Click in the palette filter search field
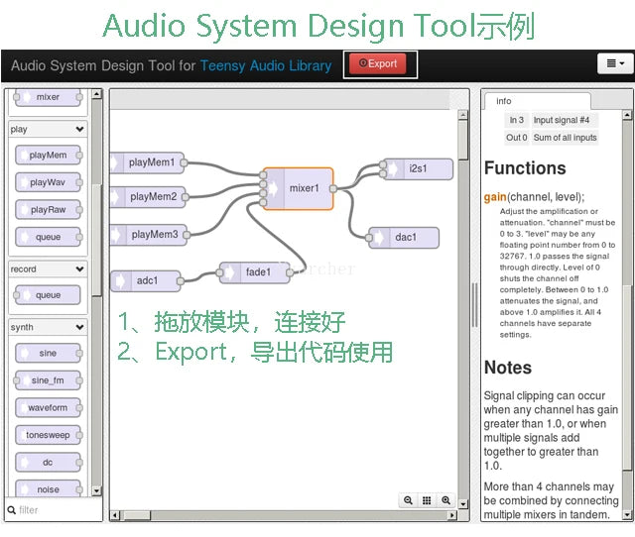The image size is (635, 537). coord(57,510)
